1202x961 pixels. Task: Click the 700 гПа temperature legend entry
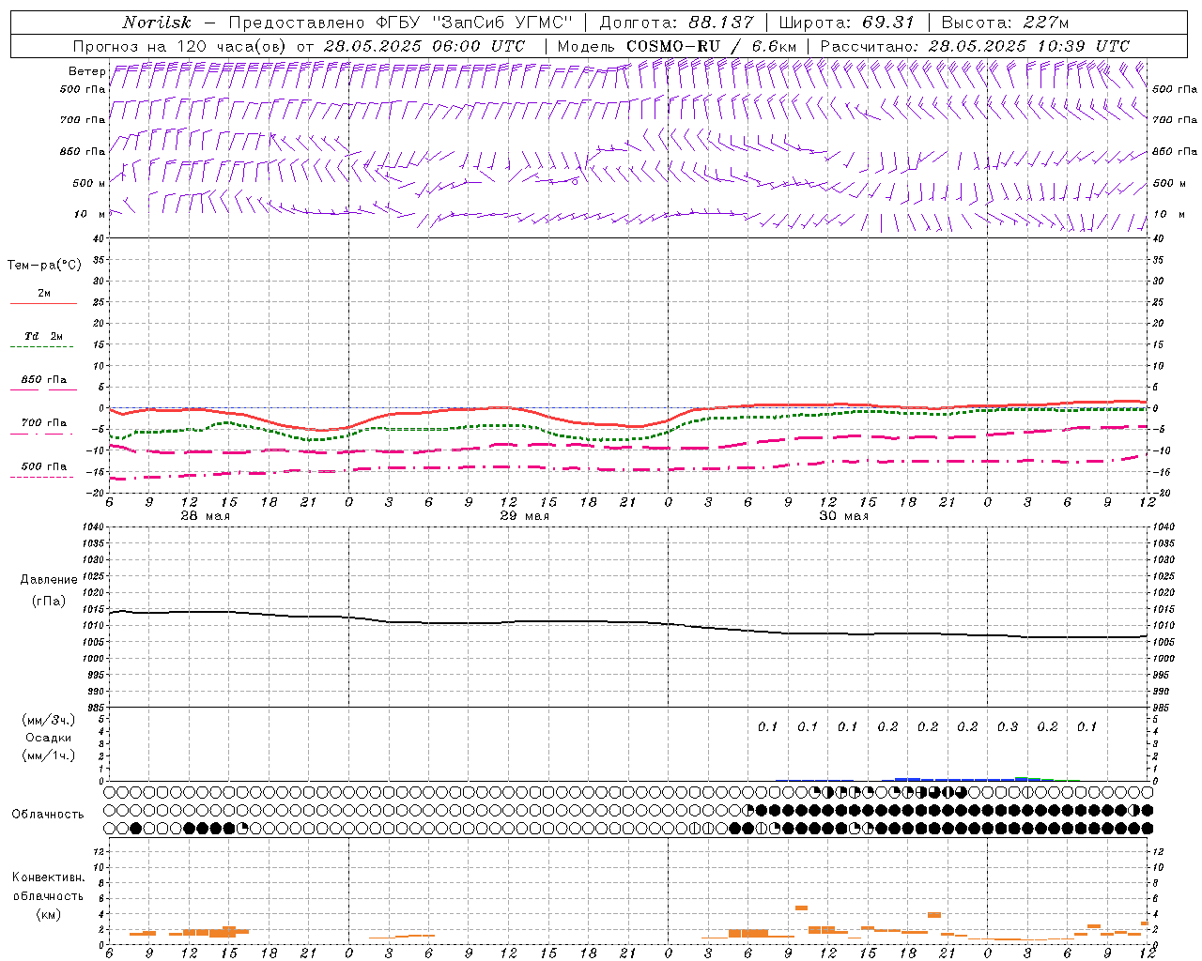(x=43, y=423)
